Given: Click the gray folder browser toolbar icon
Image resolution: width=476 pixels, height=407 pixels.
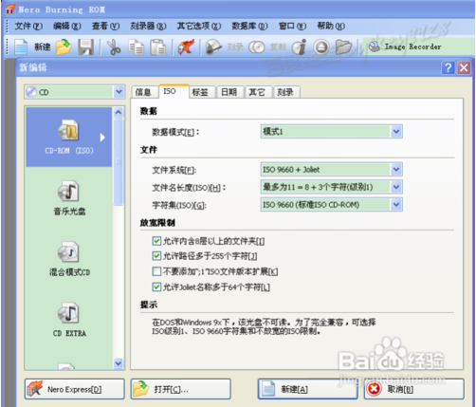Looking at the screenshot, I should 343,47.
